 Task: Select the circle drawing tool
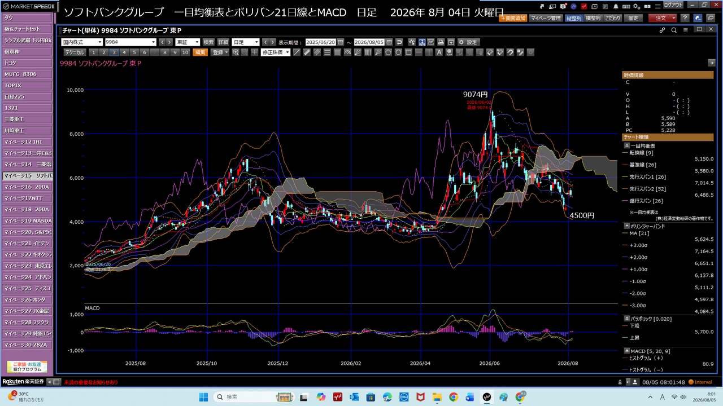point(398,52)
